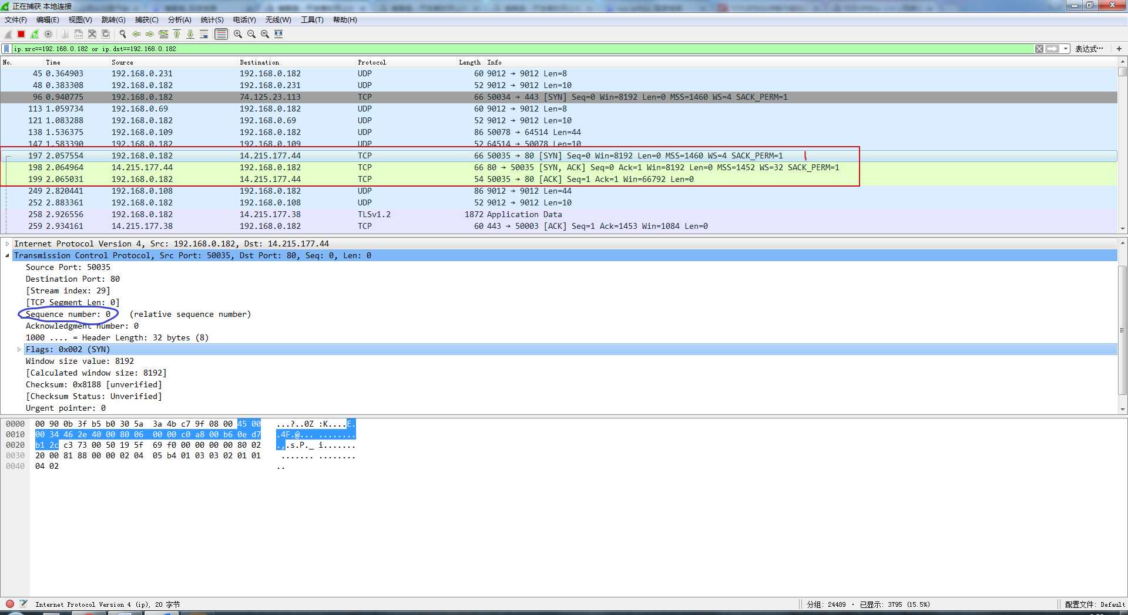This screenshot has height=615, width=1128.
Task: Open the 编辑(E) menu
Action: pos(48,20)
